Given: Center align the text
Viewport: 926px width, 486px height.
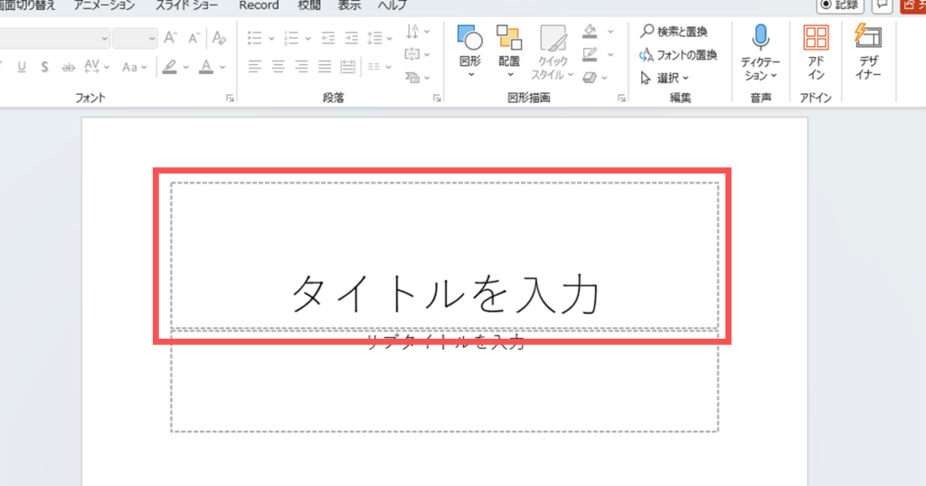Looking at the screenshot, I should point(279,67).
